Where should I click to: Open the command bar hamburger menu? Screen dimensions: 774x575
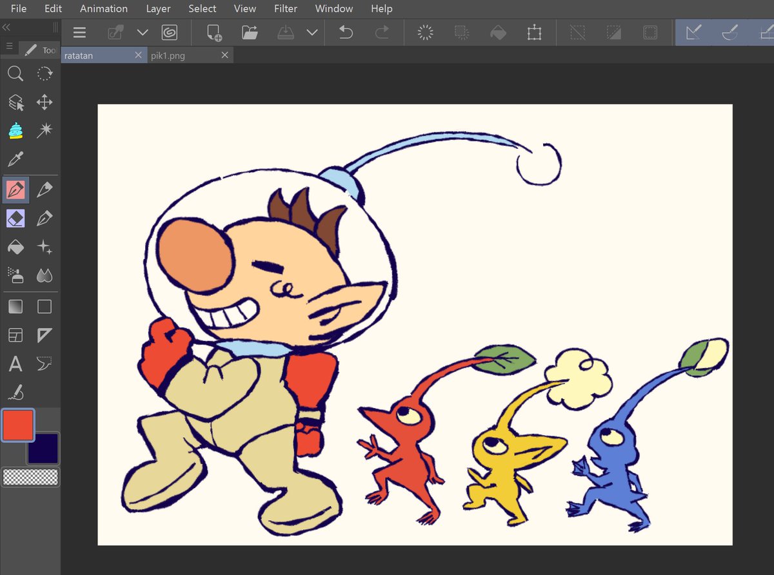tap(79, 32)
